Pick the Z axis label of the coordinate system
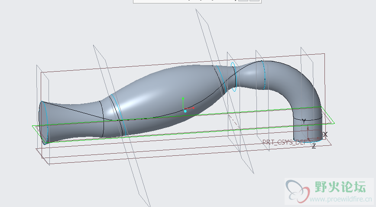This screenshot has width=376, height=207. click(x=314, y=146)
